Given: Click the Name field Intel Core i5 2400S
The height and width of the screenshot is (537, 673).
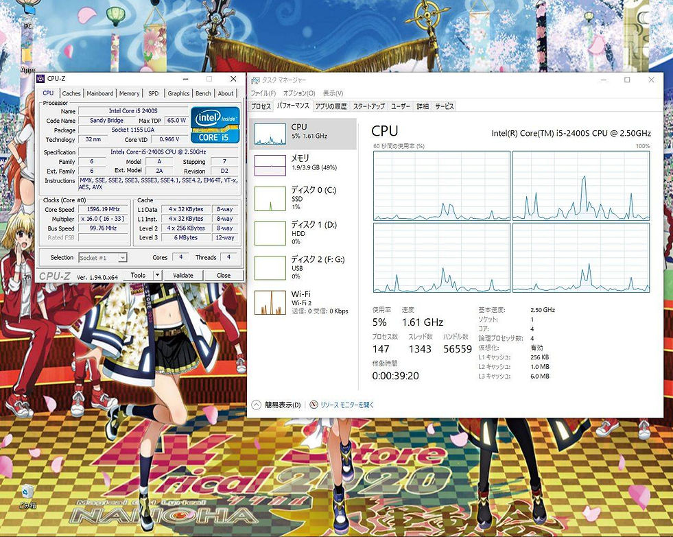Looking at the screenshot, I should 133,110.
